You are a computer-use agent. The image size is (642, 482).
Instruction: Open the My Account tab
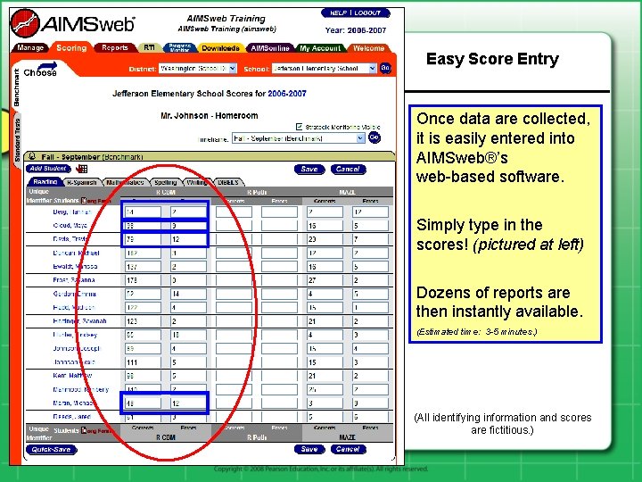click(x=320, y=48)
